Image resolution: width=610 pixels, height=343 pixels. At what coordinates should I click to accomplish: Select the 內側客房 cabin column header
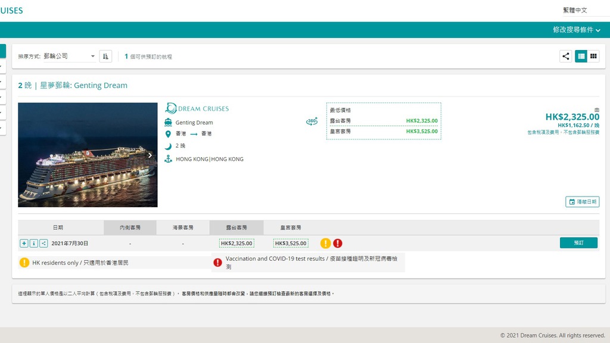click(130, 227)
